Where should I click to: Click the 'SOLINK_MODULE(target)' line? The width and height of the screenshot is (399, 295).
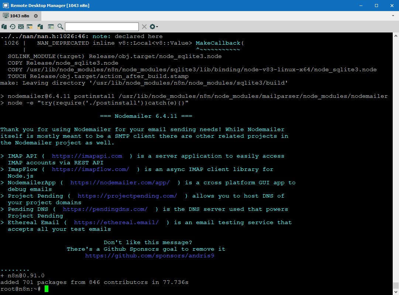pyautogui.click(x=115, y=56)
